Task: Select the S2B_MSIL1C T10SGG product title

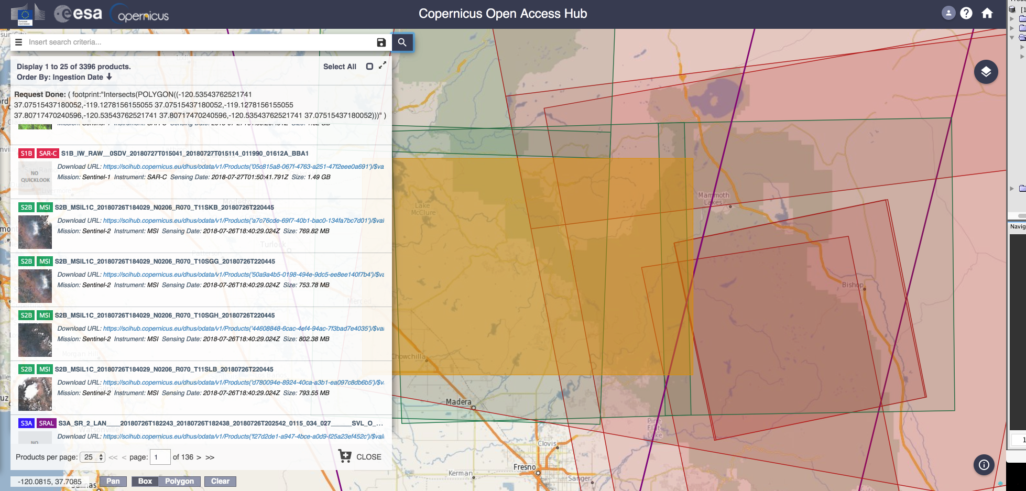Action: click(165, 261)
